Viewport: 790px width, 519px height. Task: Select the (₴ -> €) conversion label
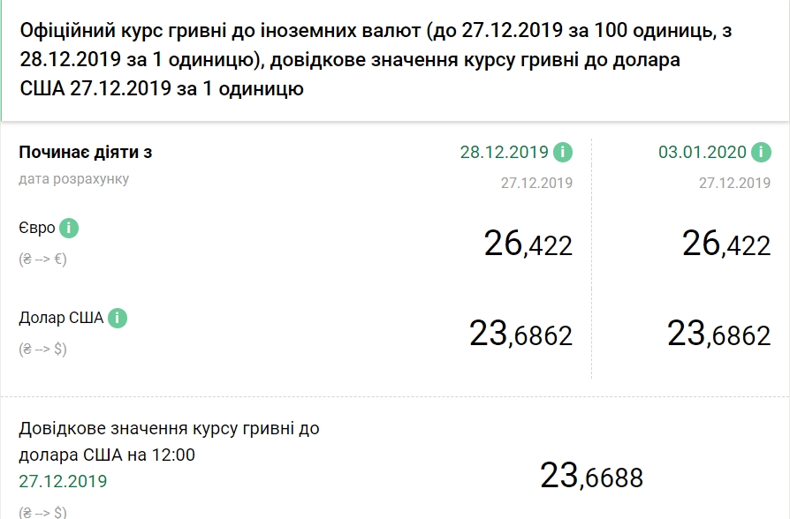pos(42,259)
